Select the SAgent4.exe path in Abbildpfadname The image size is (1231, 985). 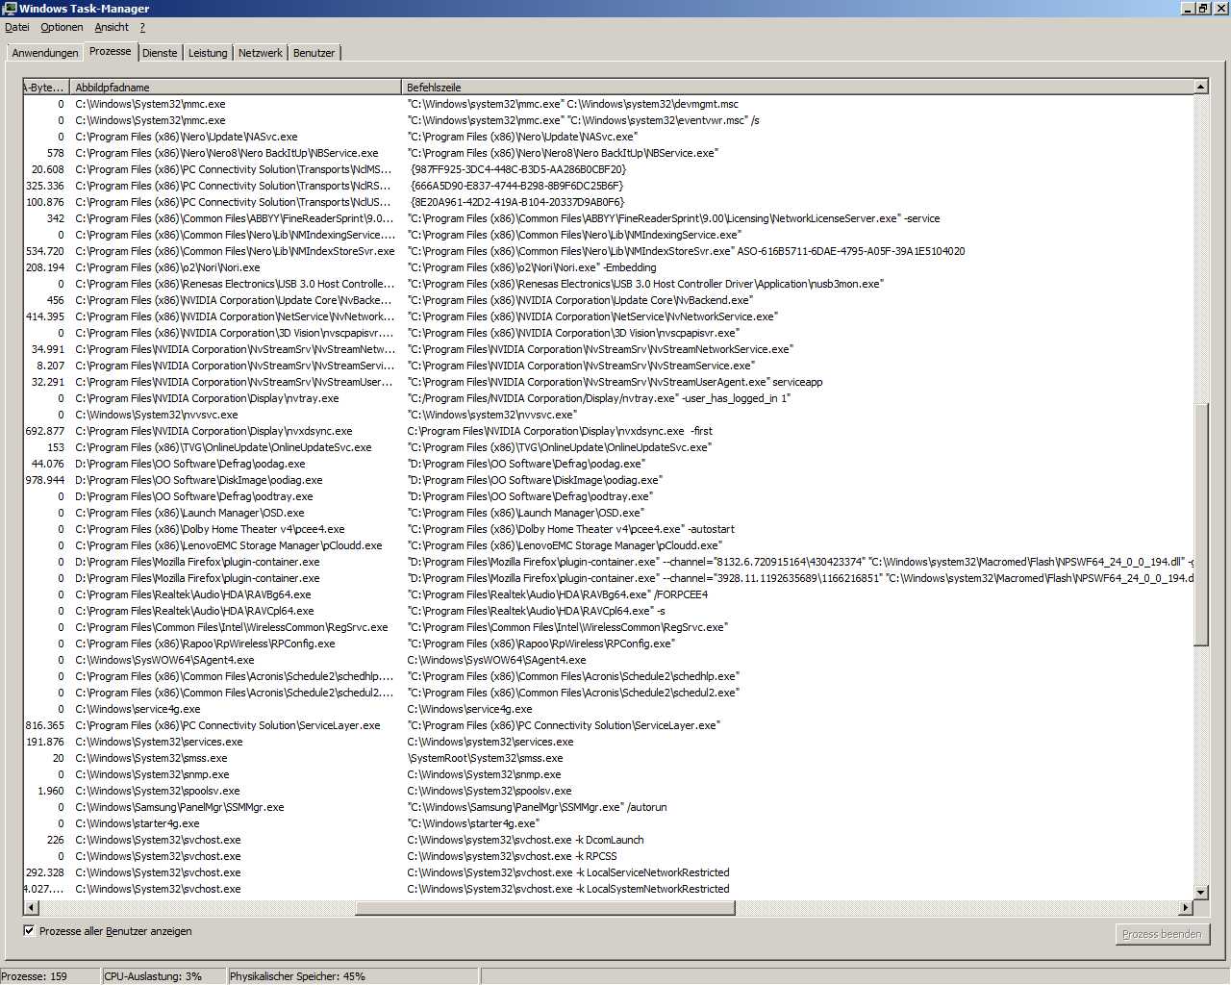tap(165, 660)
